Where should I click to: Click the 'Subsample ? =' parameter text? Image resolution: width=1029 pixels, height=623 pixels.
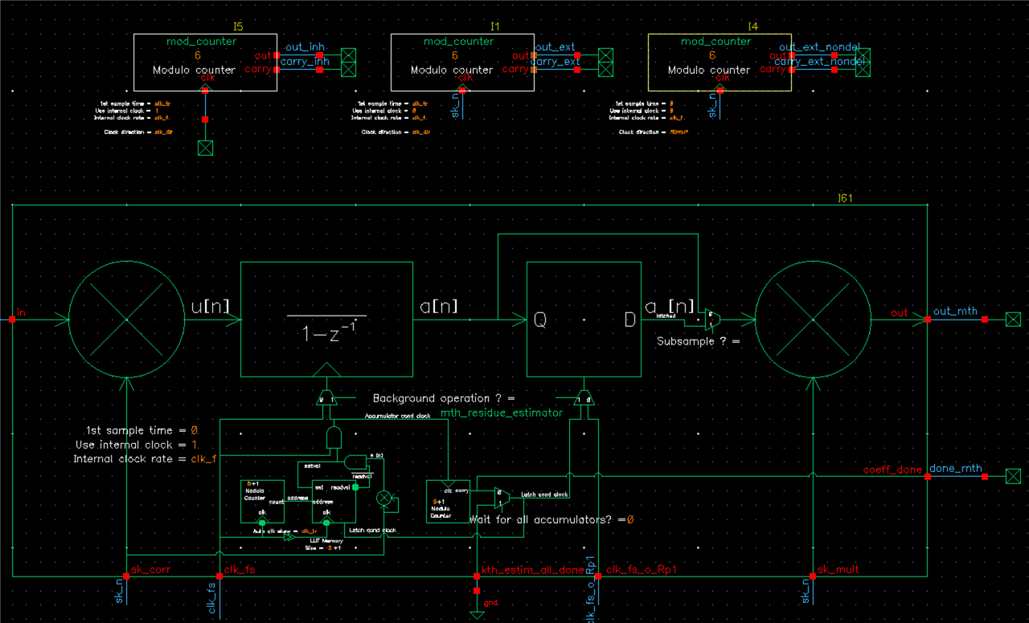coord(698,341)
